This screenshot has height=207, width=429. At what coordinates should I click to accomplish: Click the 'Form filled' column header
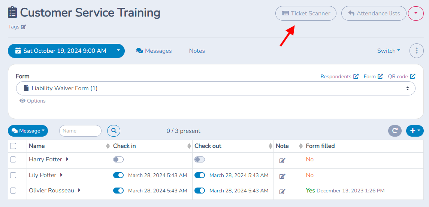pos(320,146)
